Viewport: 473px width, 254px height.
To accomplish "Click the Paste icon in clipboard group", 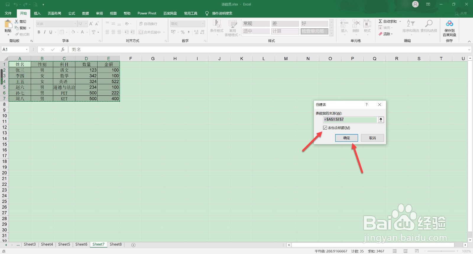I will coord(8,24).
